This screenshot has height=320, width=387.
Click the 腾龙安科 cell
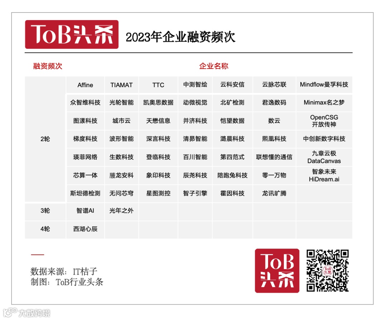pos(121,175)
